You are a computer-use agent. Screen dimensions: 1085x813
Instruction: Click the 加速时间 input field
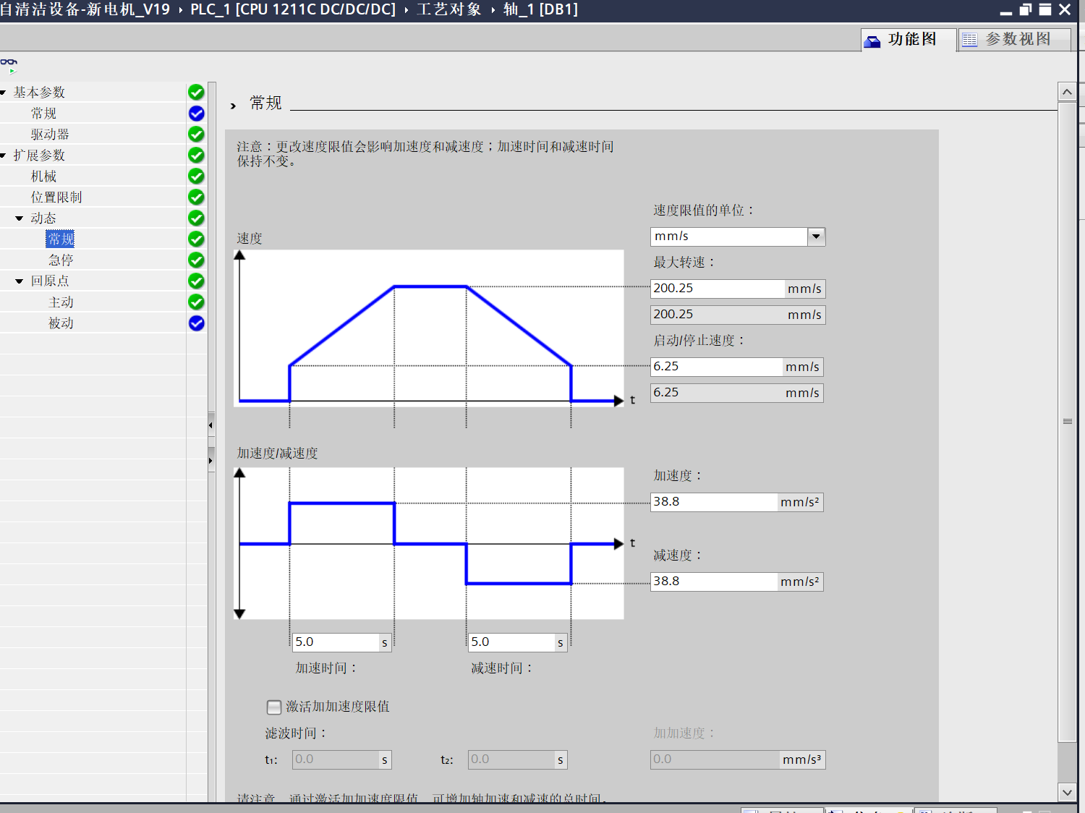(336, 642)
